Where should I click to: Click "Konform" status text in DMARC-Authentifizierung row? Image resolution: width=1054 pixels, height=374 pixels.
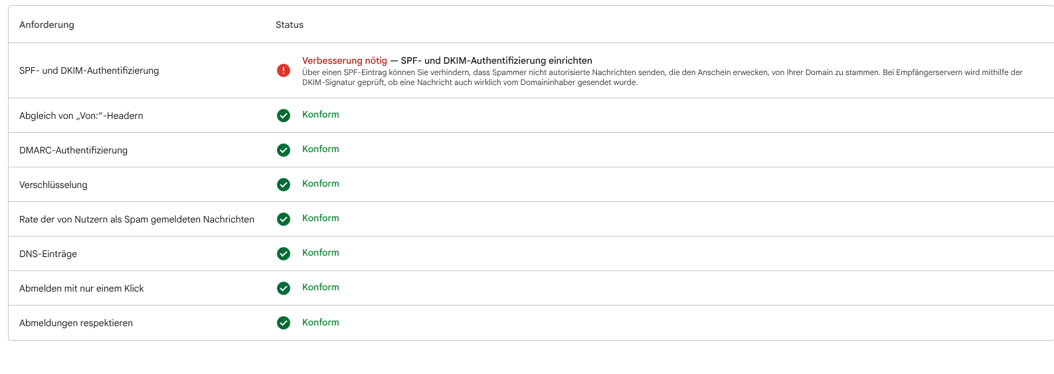(320, 149)
